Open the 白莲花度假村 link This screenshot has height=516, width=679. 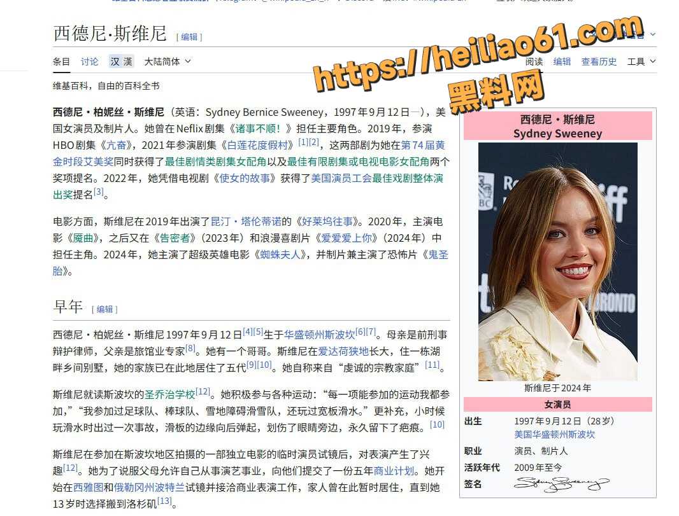(x=258, y=145)
